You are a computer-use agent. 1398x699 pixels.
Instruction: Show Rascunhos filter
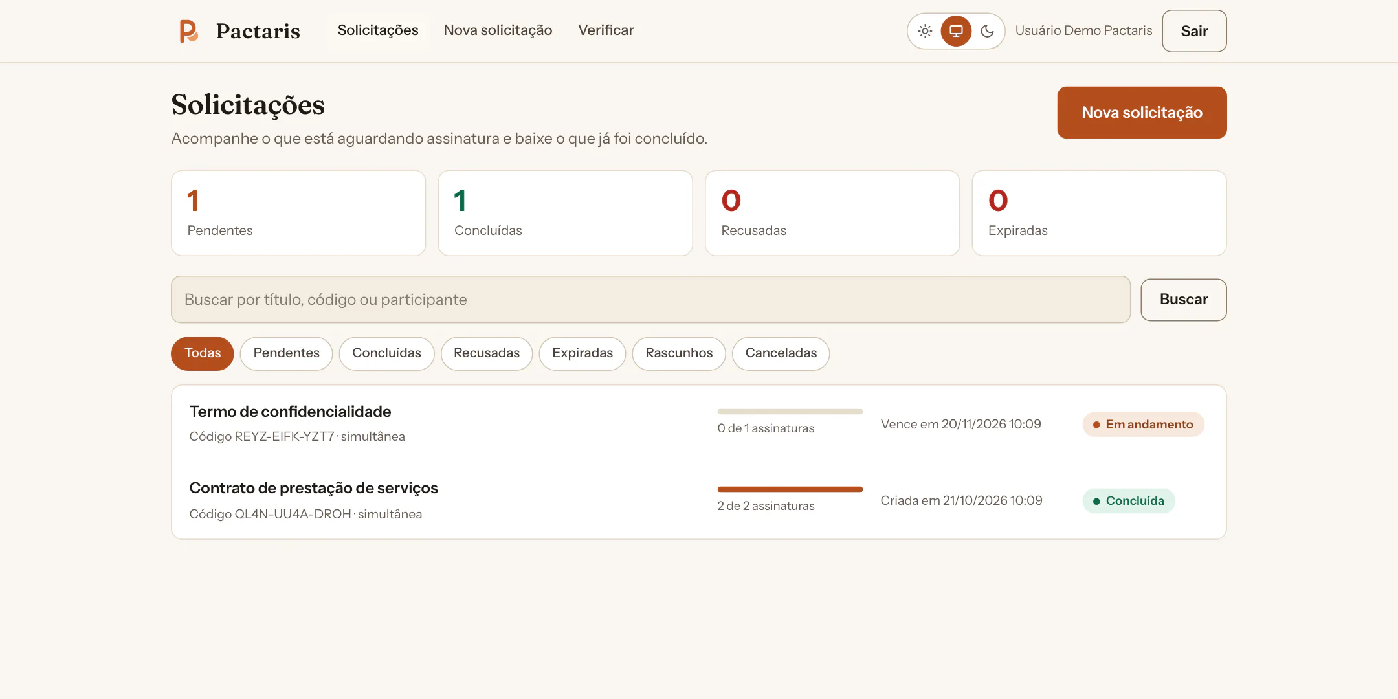679,353
